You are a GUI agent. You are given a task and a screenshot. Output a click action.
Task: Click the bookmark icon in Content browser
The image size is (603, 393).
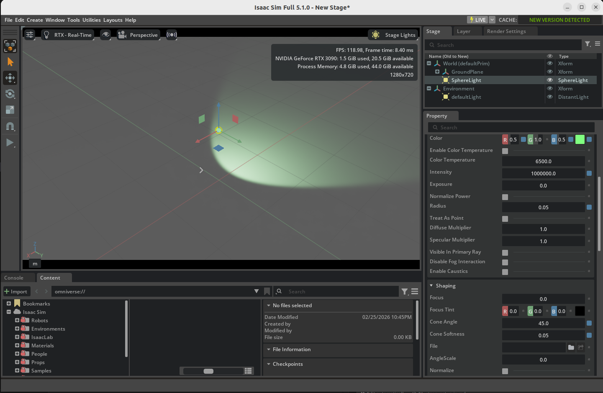pyautogui.click(x=267, y=291)
